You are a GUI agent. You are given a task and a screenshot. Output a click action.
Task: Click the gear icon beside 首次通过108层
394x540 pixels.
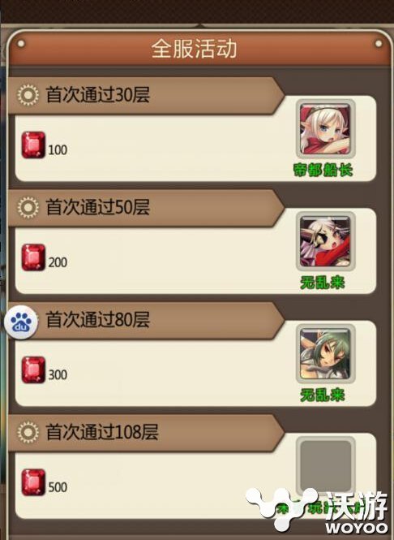click(28, 432)
